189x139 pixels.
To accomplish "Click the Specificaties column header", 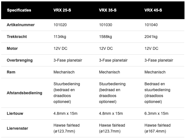I will pos(19,10).
